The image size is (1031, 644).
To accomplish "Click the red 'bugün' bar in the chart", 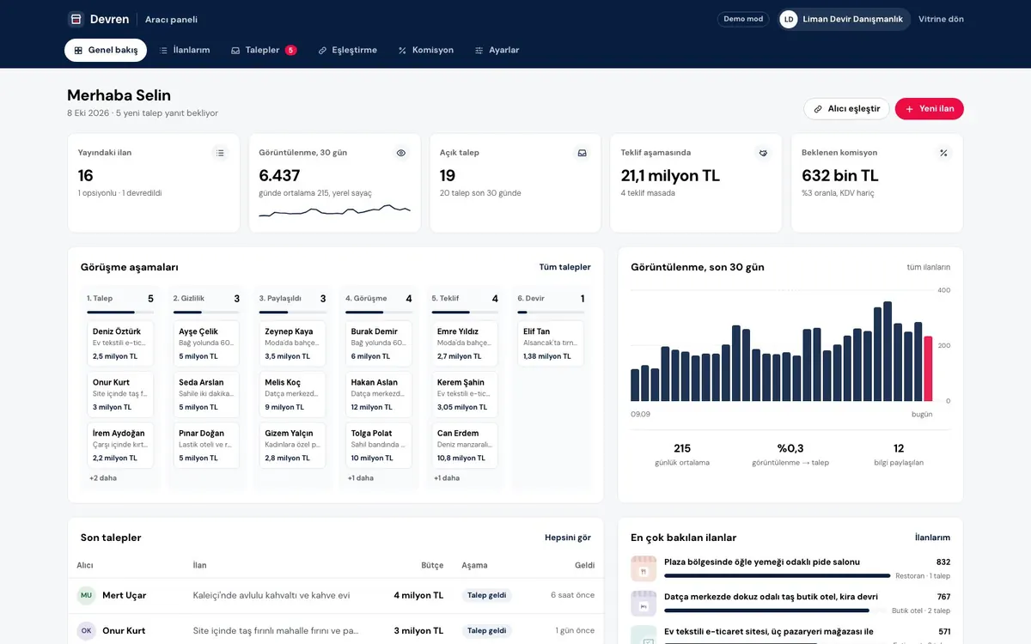I will (x=928, y=368).
